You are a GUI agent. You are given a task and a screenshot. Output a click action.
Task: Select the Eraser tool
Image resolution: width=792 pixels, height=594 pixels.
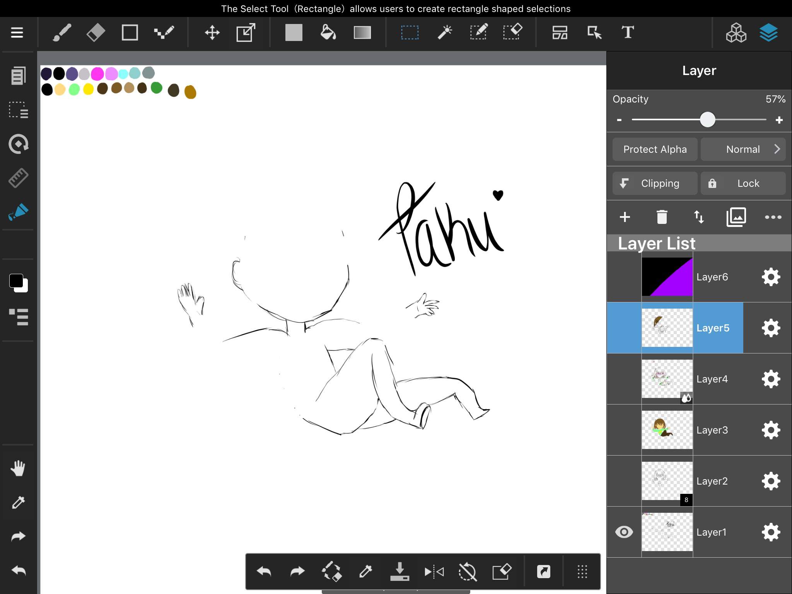pyautogui.click(x=96, y=32)
